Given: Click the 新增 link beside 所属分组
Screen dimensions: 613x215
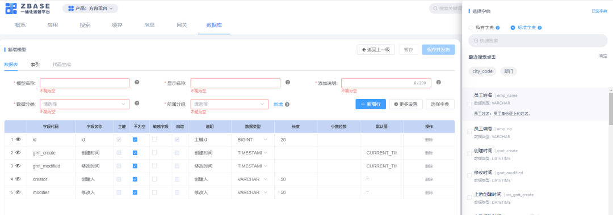Looking at the screenshot, I should [x=278, y=104].
